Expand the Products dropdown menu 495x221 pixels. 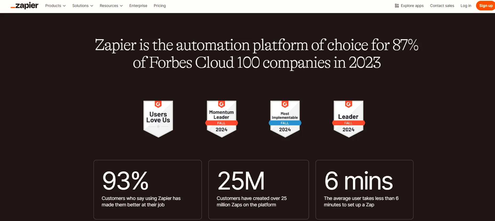55,6
